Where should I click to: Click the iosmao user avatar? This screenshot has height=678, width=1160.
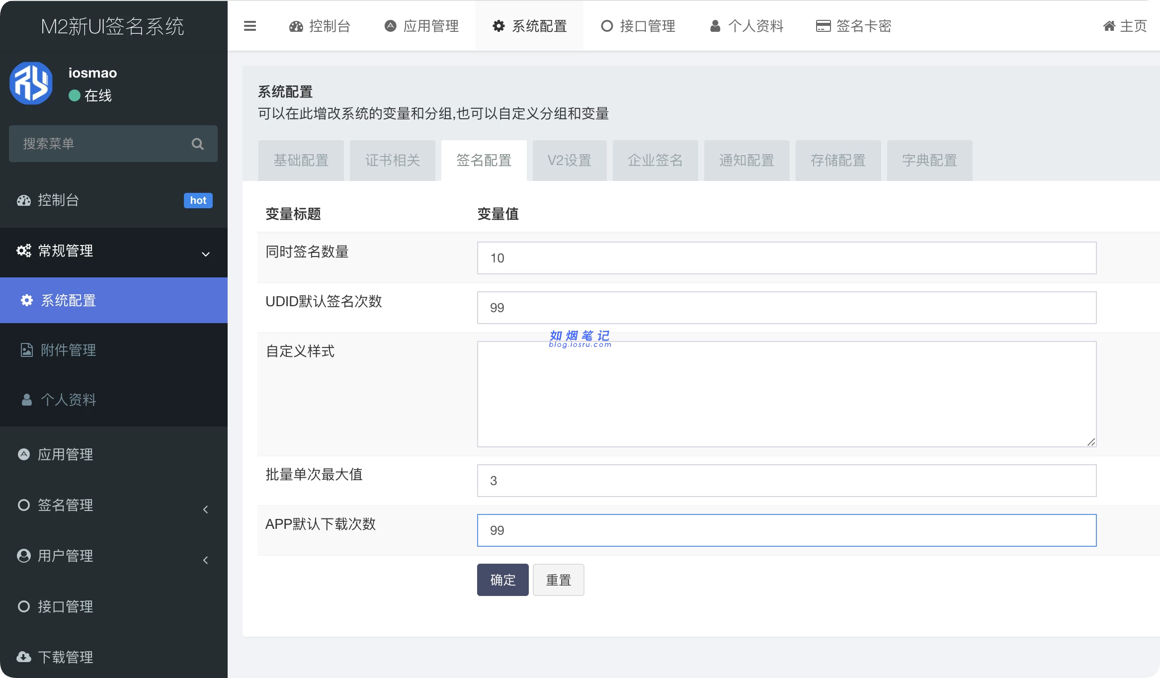[x=31, y=84]
